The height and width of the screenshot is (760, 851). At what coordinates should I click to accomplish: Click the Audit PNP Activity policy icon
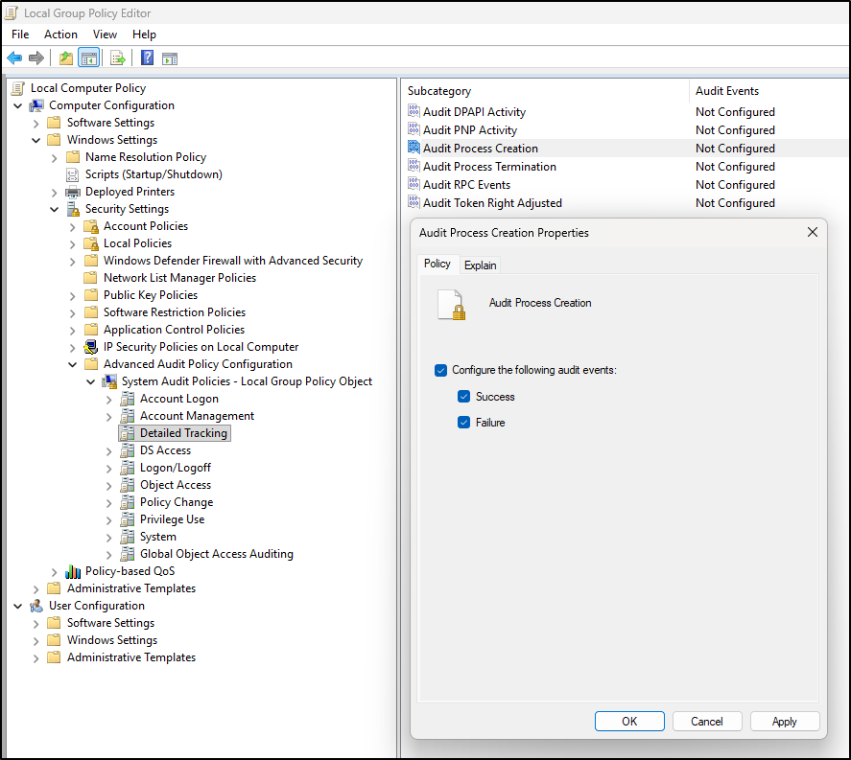click(x=414, y=129)
